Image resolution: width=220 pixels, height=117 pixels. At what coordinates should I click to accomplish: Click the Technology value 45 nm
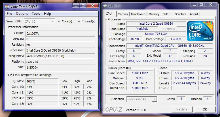click(x=134, y=39)
